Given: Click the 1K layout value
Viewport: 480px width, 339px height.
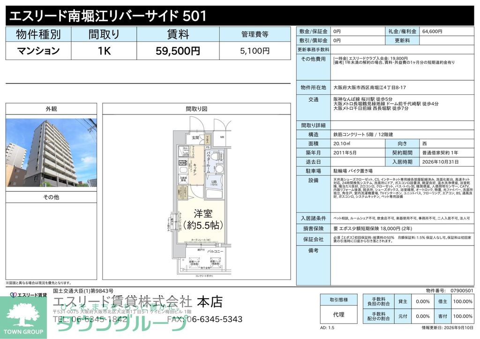Looking at the screenshot, I should (104, 51).
